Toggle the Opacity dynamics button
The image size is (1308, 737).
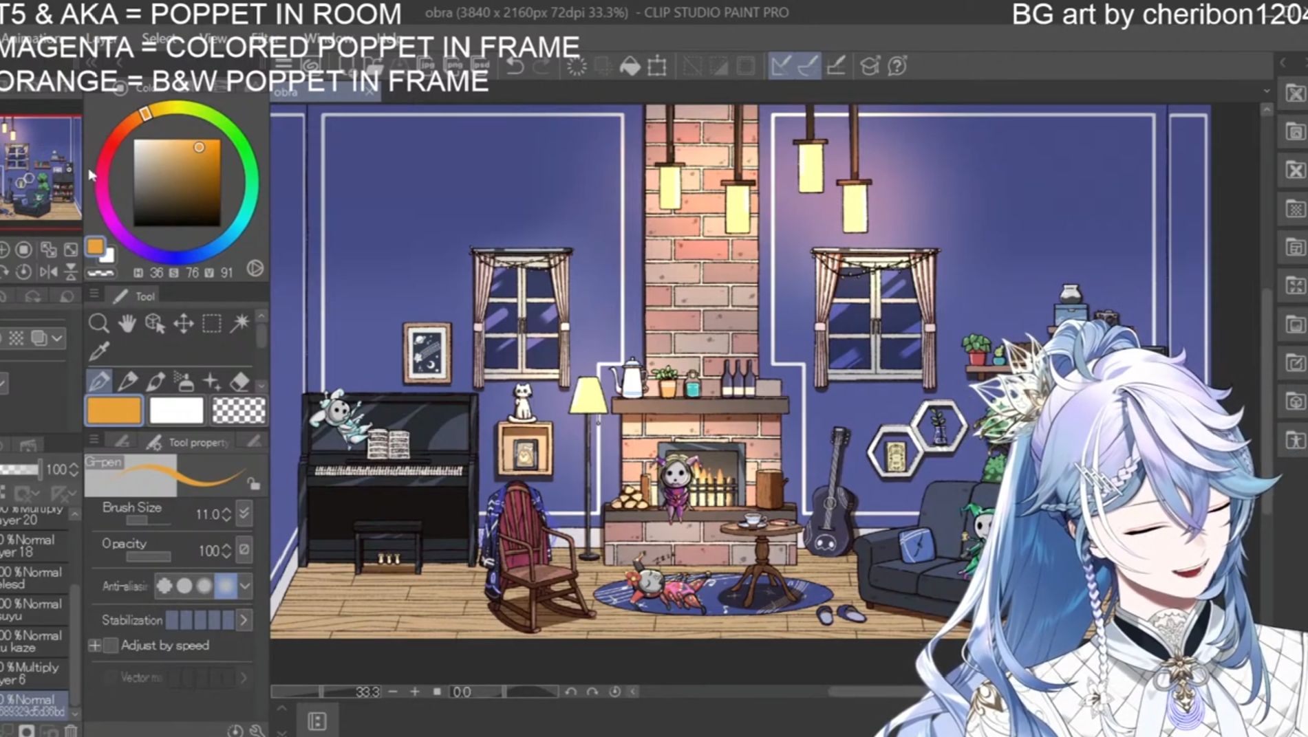pyautogui.click(x=244, y=549)
